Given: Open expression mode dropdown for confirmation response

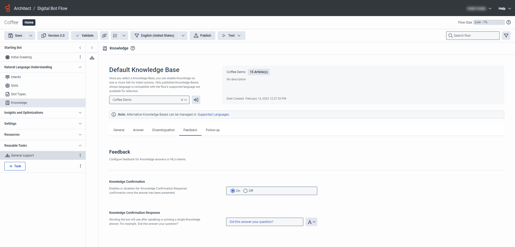Looking at the screenshot, I should (311, 222).
